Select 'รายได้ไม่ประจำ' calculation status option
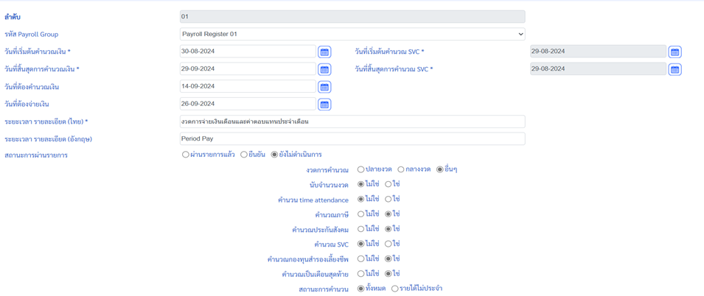Screen dimensions: 704x296 [x=395, y=289]
